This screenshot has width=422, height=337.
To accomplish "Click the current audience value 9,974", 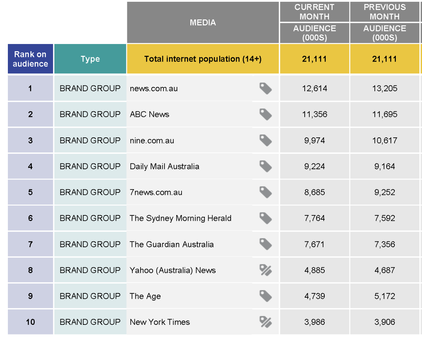I will (314, 141).
